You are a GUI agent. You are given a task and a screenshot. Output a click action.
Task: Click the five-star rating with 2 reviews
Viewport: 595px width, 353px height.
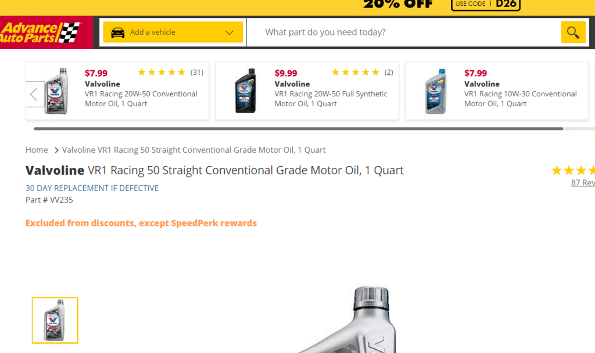[x=355, y=73]
